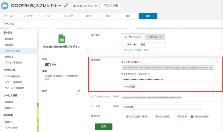Click the キャンセル button
Image resolution: width=223 pixels, height=132 pixels.
pos(9,24)
